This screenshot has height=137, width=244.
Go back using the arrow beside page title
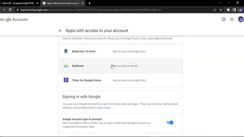pos(60,30)
